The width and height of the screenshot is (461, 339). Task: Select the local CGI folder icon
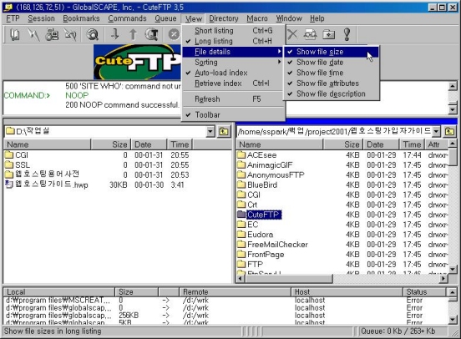click(x=9, y=155)
